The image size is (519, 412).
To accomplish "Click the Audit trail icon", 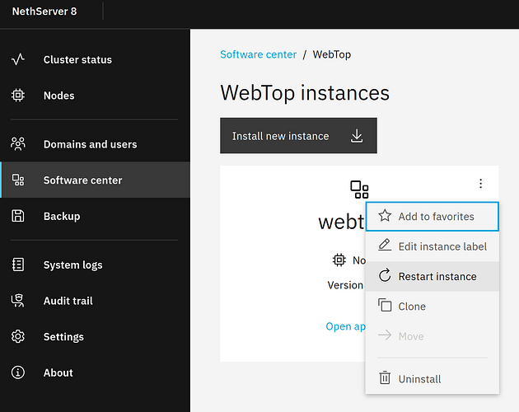I will [x=18, y=301].
